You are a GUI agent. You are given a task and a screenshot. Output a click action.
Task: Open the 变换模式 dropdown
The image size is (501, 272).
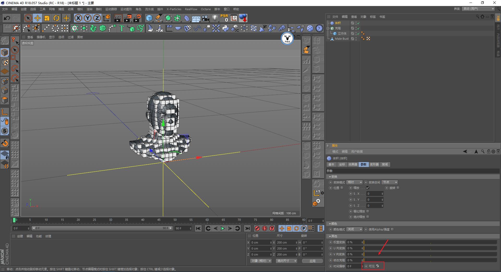355,182
